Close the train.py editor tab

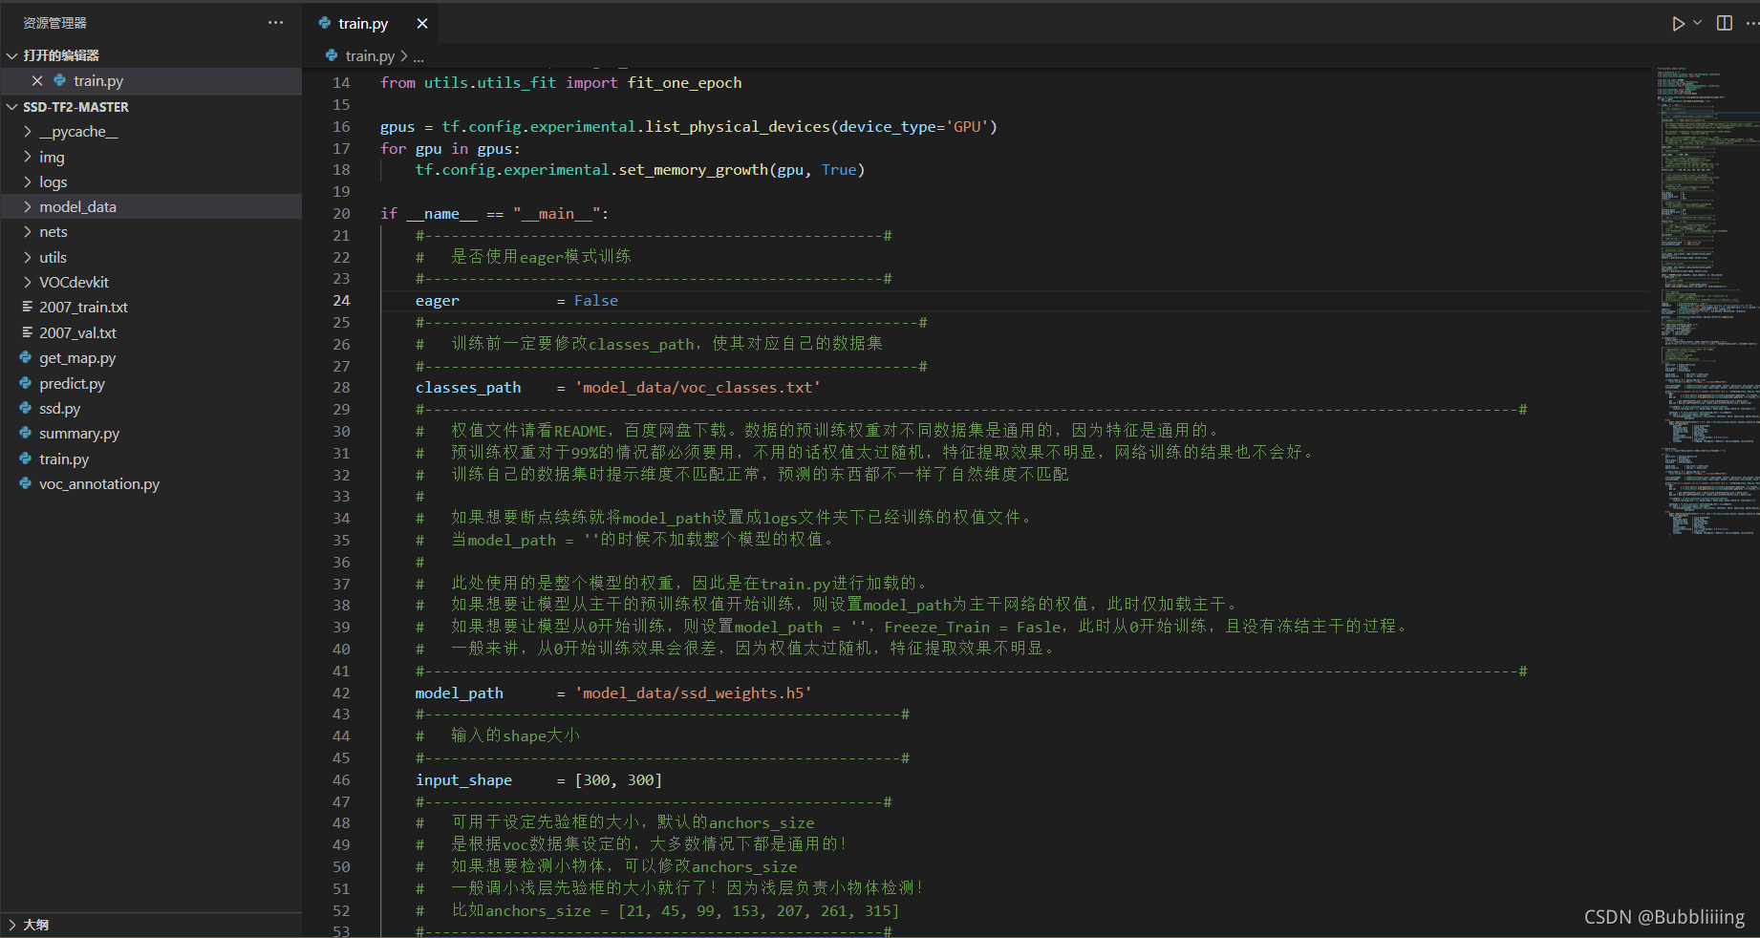point(422,23)
